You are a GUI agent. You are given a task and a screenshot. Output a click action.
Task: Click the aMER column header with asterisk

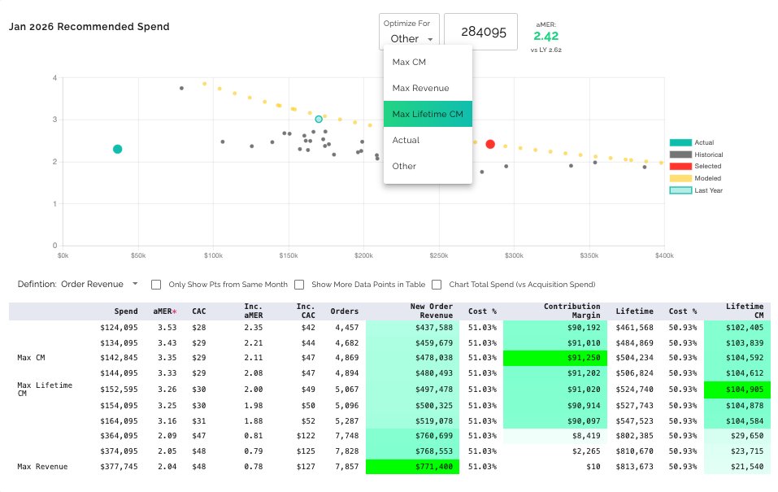click(x=165, y=311)
